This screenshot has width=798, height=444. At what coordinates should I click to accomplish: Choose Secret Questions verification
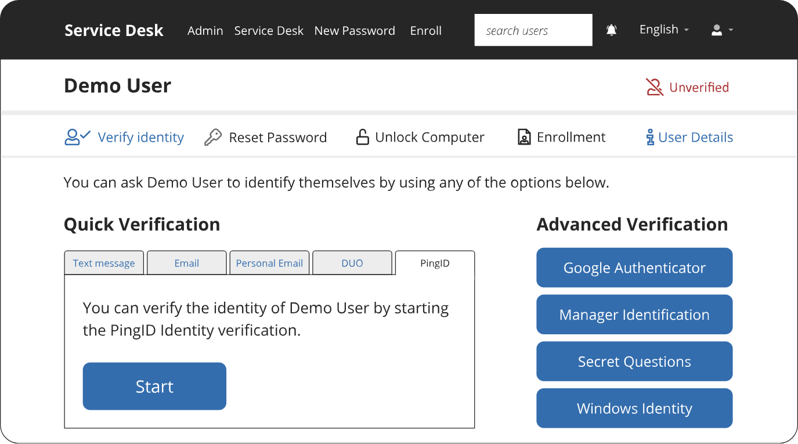click(x=634, y=362)
